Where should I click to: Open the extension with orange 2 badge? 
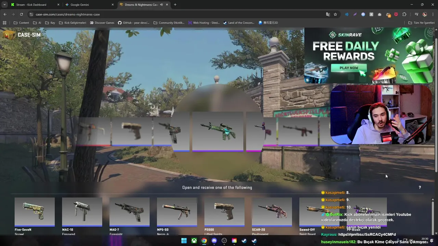(x=388, y=15)
